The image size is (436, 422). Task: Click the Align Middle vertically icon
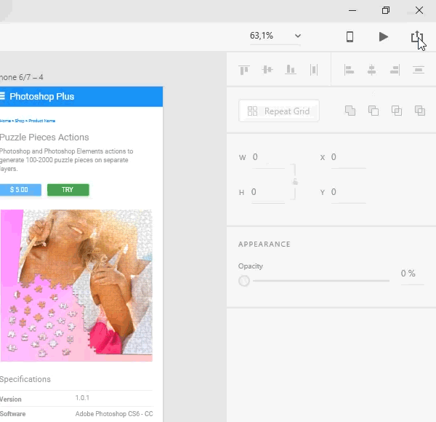click(267, 70)
